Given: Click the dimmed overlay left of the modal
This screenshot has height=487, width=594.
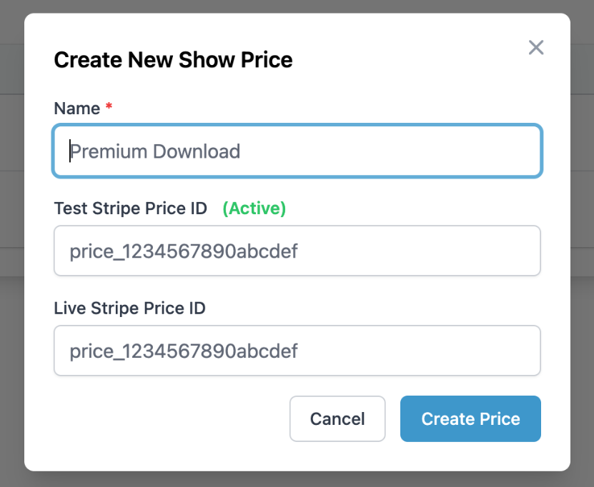Looking at the screenshot, I should pos(11,243).
